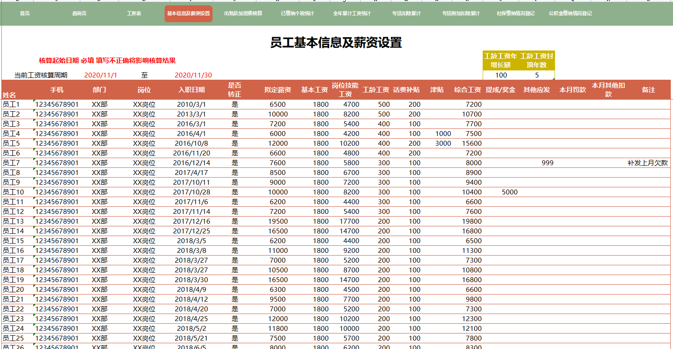Click the 本月其他扣款 column header
Screen dimensions: 673x349
(x=608, y=89)
